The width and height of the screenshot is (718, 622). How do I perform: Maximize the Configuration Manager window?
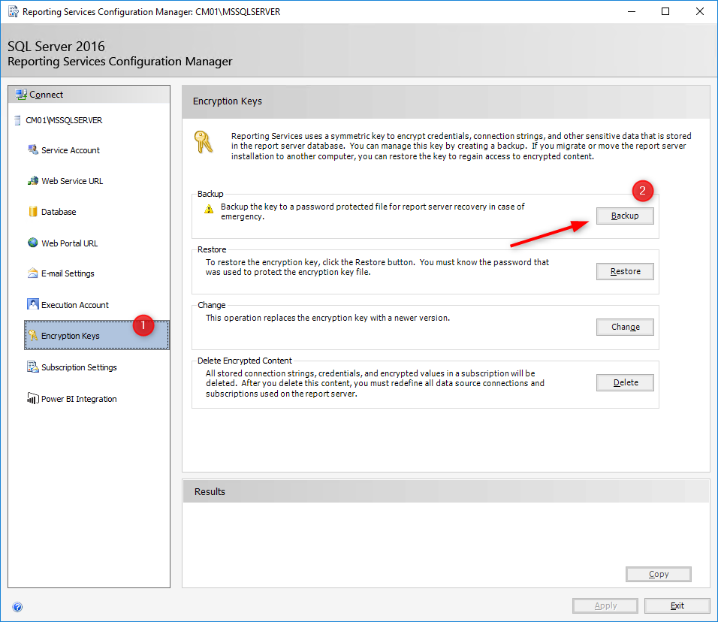coord(665,11)
